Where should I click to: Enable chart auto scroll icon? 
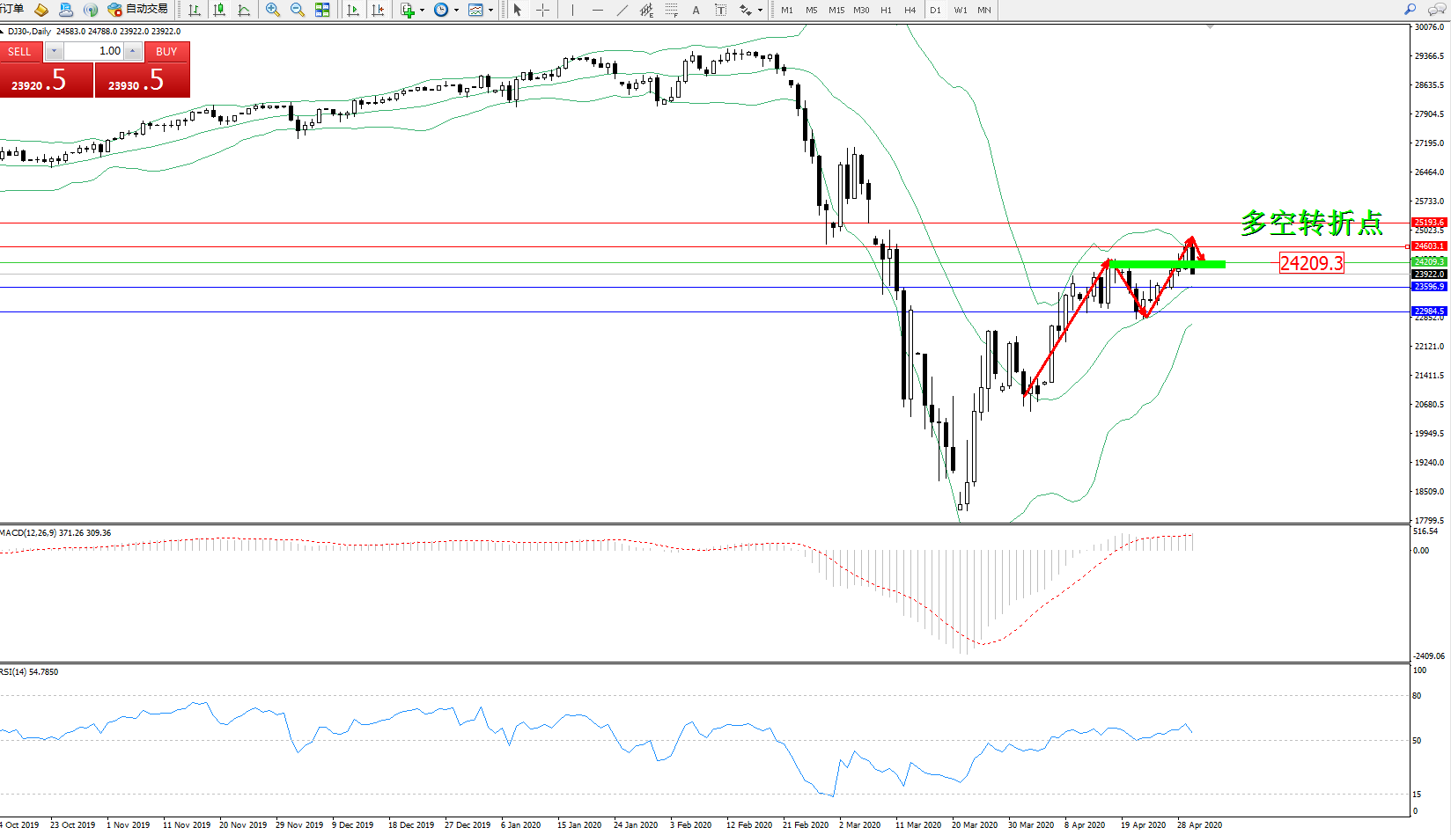[353, 10]
